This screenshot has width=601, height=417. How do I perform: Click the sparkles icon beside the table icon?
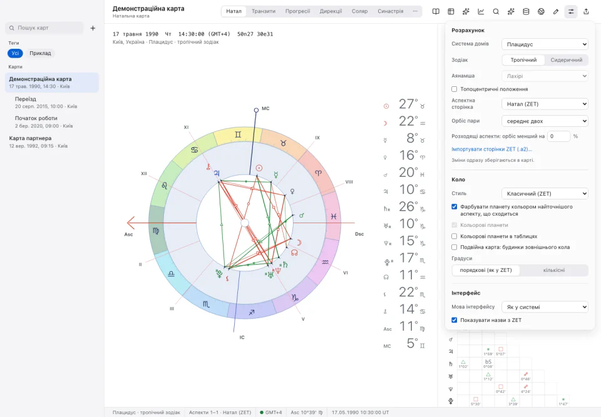point(466,11)
